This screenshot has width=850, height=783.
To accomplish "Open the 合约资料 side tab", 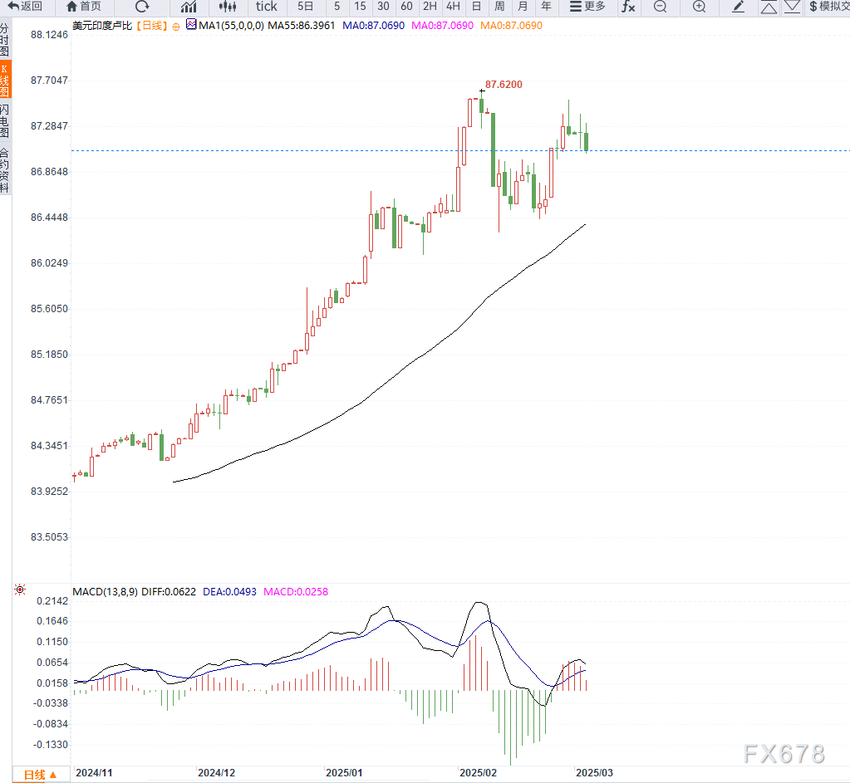I will (4, 170).
